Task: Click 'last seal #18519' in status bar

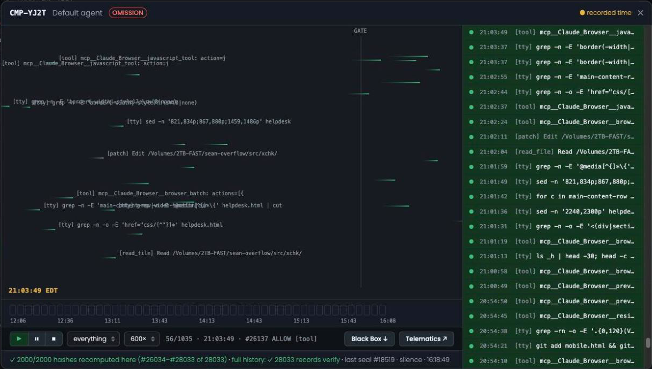Action: [370, 360]
